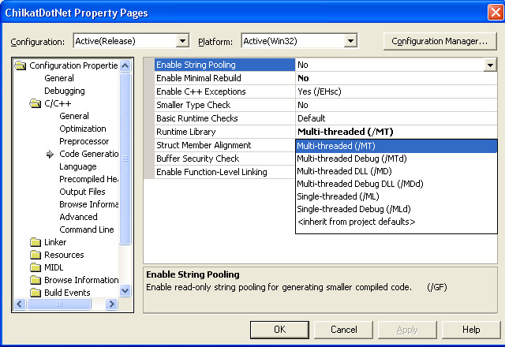Select the Preprocessor page

pos(84,141)
